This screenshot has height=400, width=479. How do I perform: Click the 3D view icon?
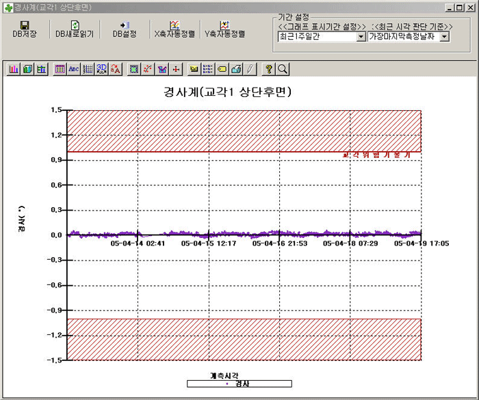[102, 69]
